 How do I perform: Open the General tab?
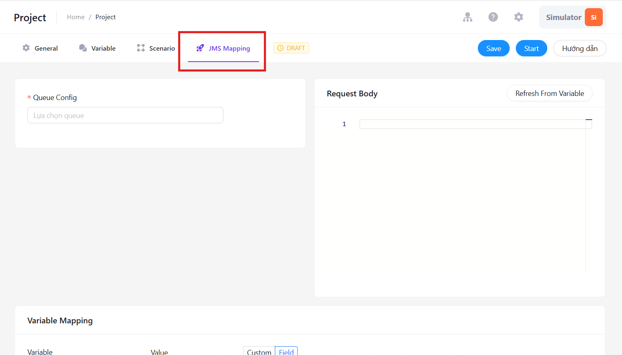pos(40,48)
